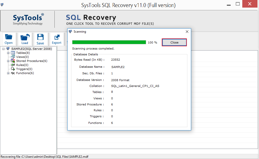Click the SysTools logo
The width and height of the screenshot is (259, 159).
[x=28, y=19]
